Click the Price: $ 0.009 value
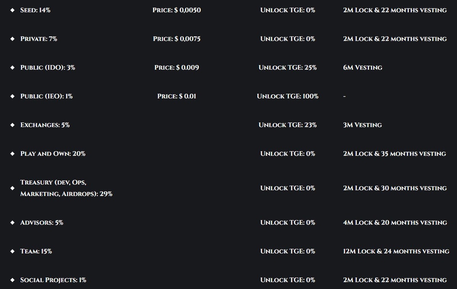This screenshot has height=289, width=457. [177, 67]
